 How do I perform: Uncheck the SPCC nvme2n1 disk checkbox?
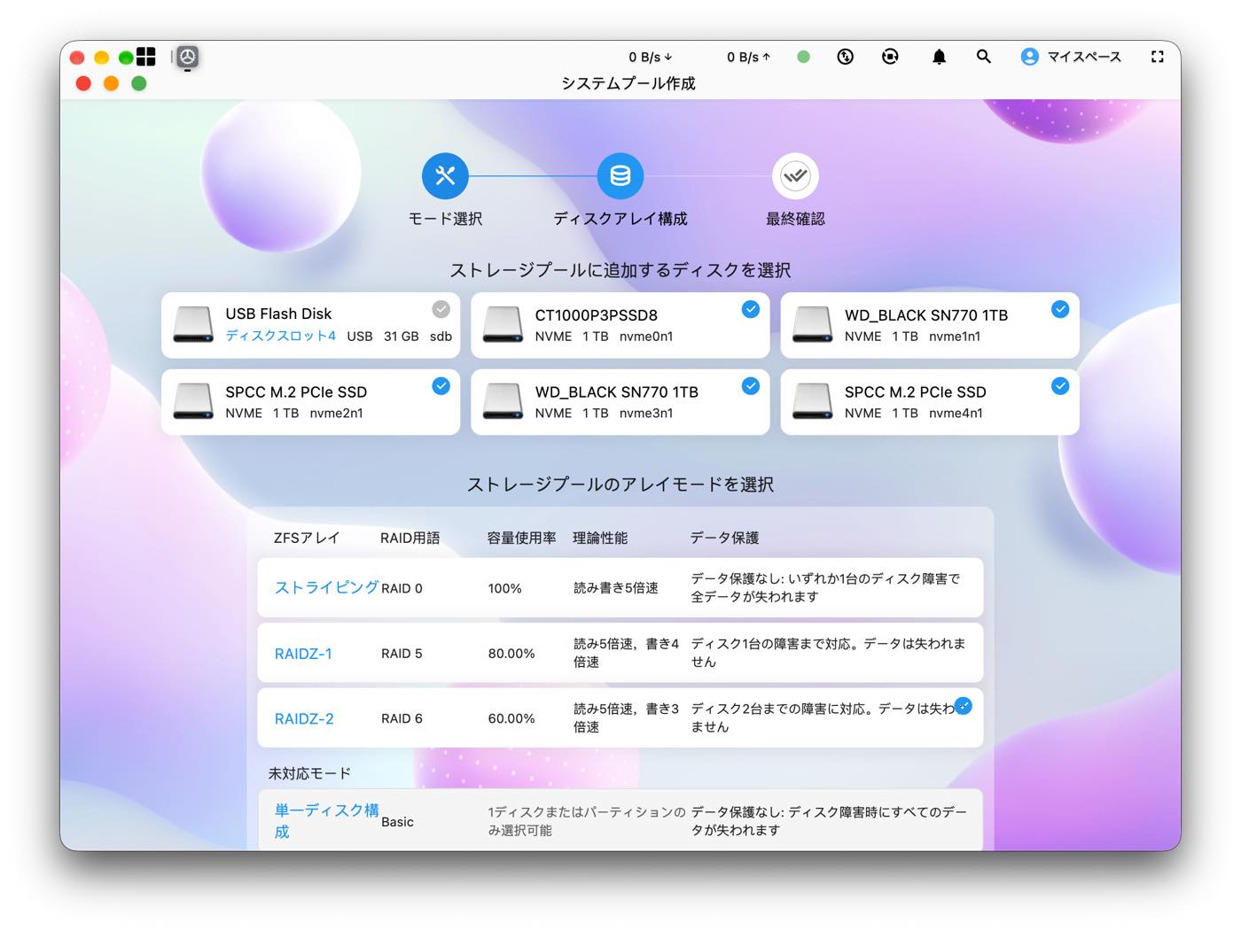point(441,386)
